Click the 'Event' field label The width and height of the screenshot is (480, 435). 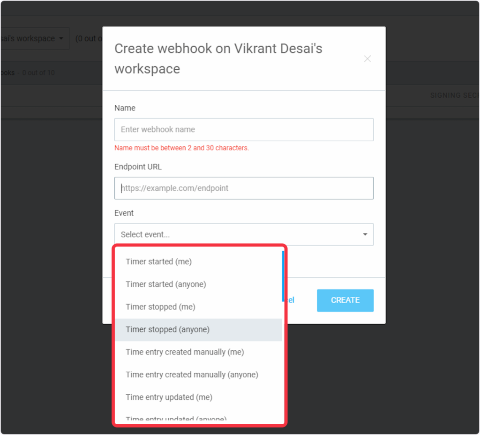click(124, 213)
